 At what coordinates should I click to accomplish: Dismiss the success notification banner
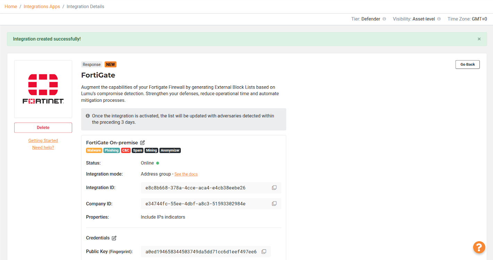pos(479,39)
